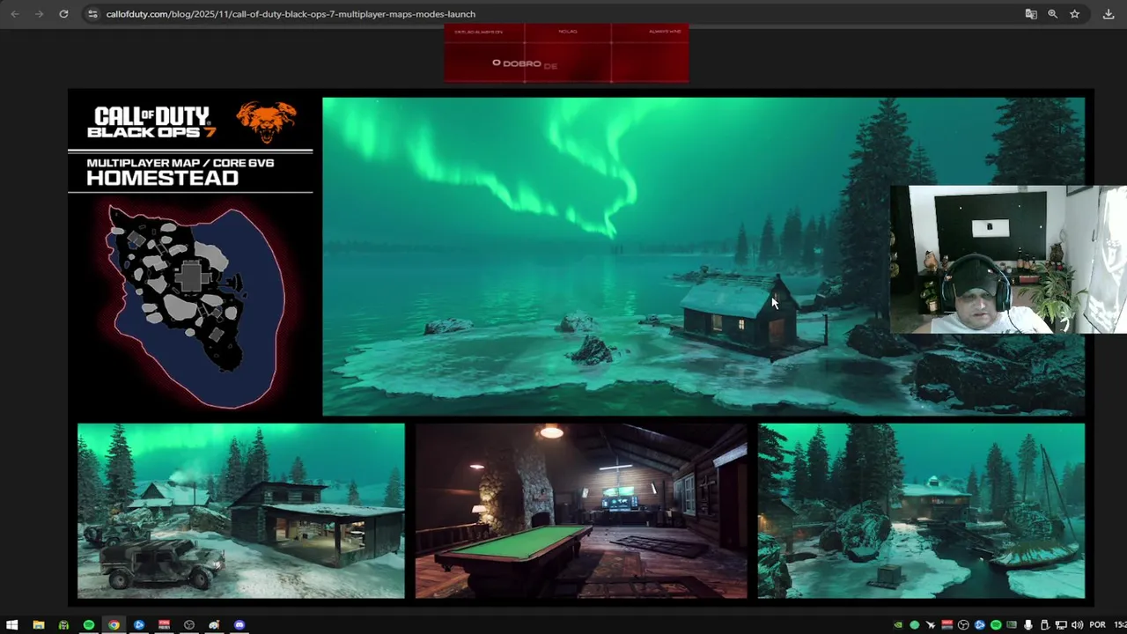This screenshot has height=634, width=1127.
Task: Select the callofduty.com address bar URL
Action: click(291, 14)
